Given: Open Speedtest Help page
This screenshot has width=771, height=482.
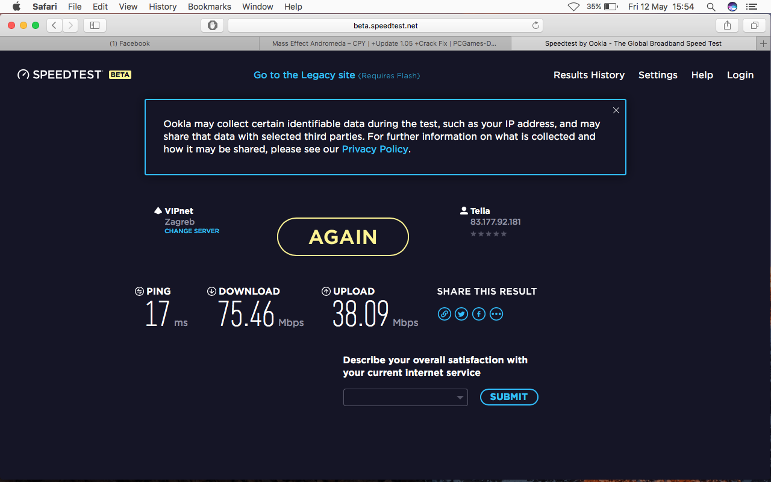Looking at the screenshot, I should pyautogui.click(x=702, y=75).
